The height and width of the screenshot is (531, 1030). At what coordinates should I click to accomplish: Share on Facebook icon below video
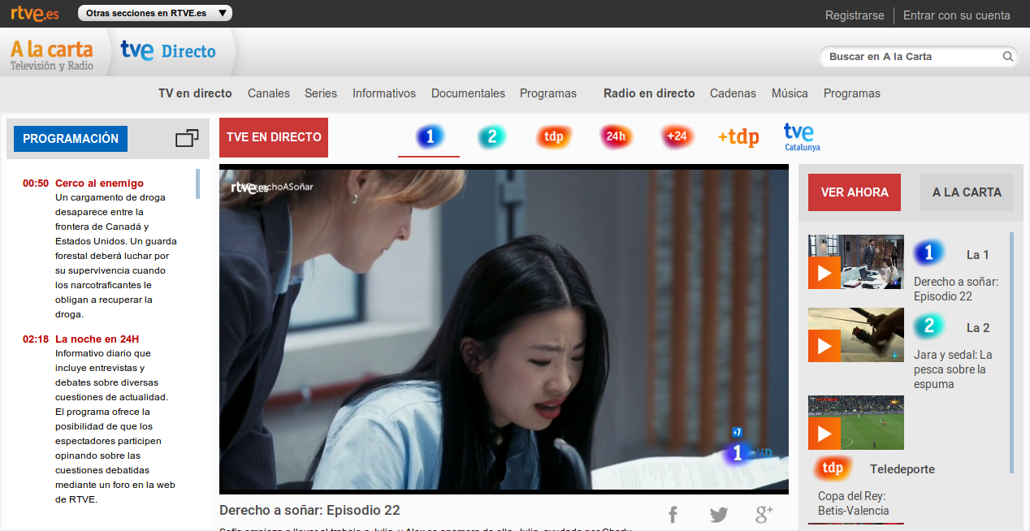[673, 514]
